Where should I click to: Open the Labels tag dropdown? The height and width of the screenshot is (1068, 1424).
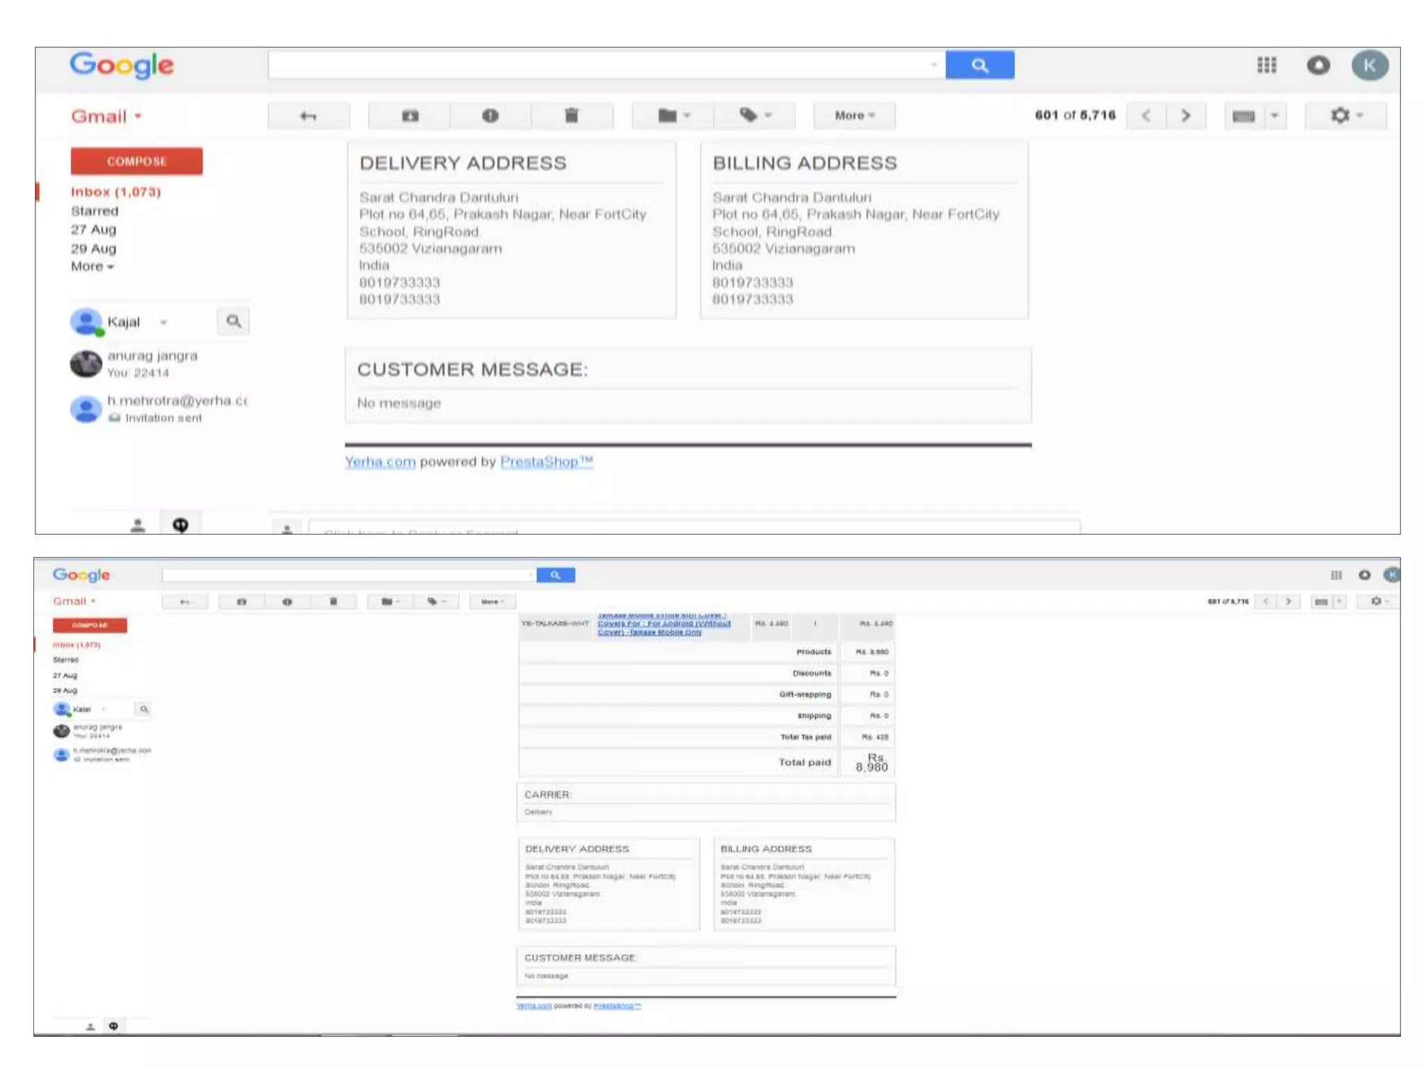pyautogui.click(x=754, y=115)
